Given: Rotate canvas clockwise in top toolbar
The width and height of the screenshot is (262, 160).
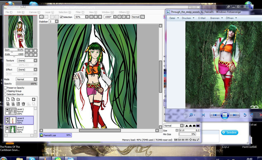Looking at the screenshot, I should pyautogui.click(x=124, y=17).
